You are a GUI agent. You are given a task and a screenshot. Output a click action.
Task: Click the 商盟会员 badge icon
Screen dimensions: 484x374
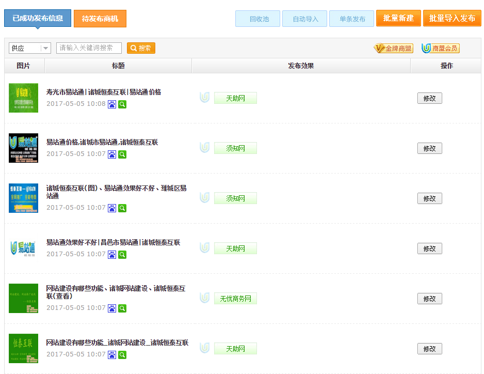pyautogui.click(x=440, y=49)
